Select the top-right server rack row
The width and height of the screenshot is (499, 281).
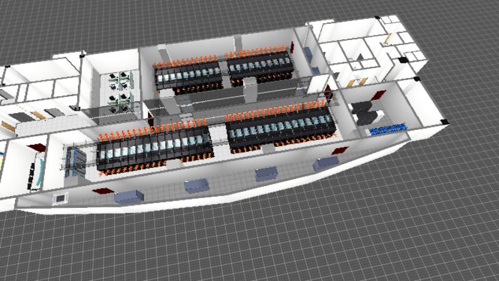click(x=261, y=66)
